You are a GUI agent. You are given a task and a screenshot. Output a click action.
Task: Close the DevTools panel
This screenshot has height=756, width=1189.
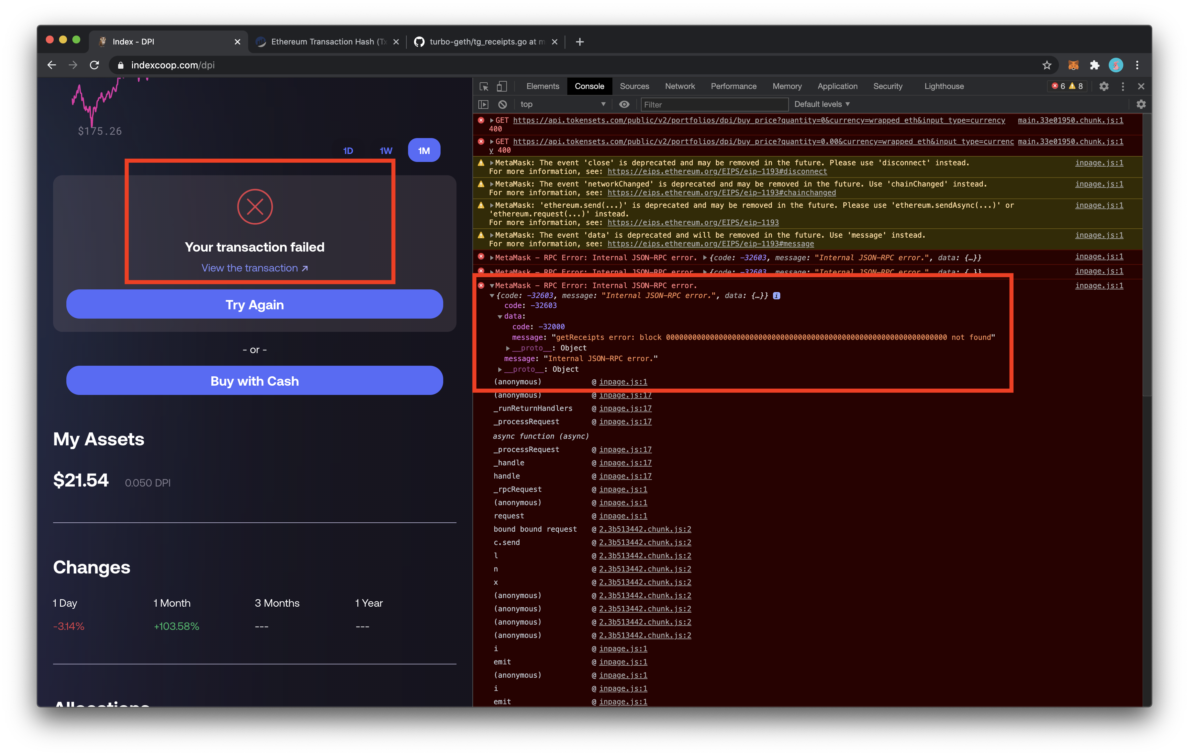1141,86
